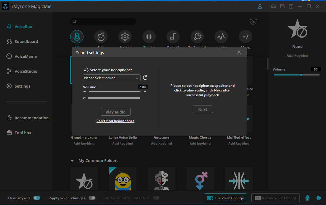Click the random dice icon

254,21
